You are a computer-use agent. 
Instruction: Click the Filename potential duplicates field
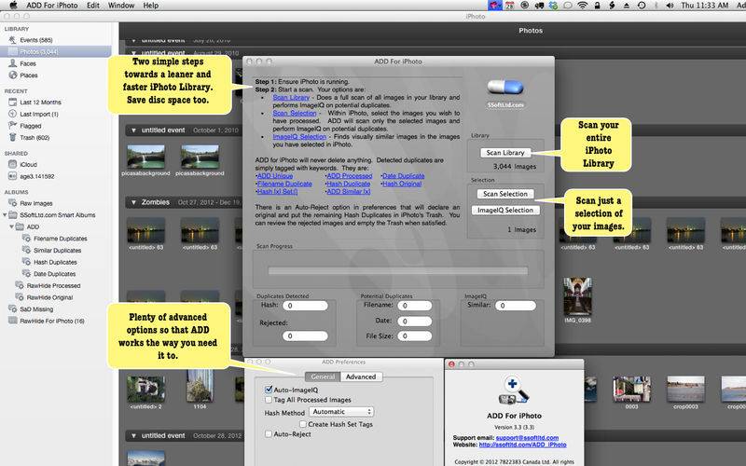pos(414,306)
